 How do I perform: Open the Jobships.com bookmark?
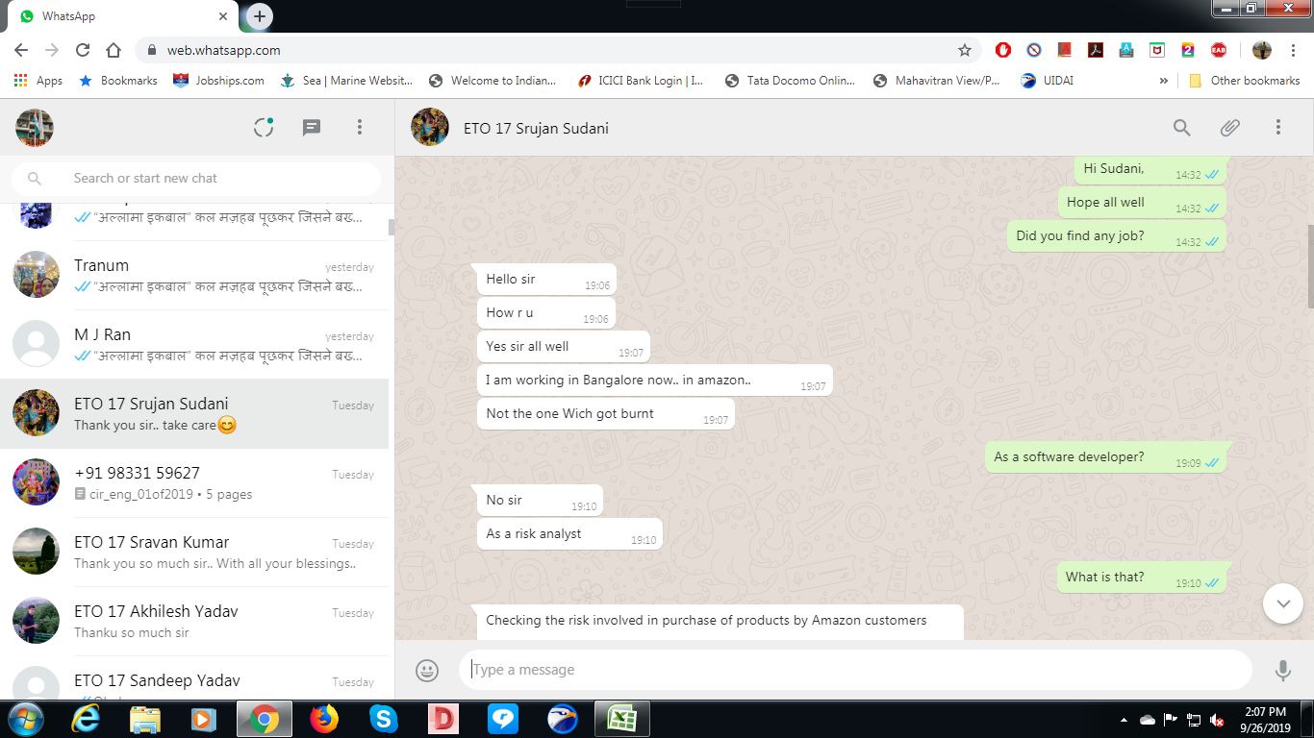point(219,81)
